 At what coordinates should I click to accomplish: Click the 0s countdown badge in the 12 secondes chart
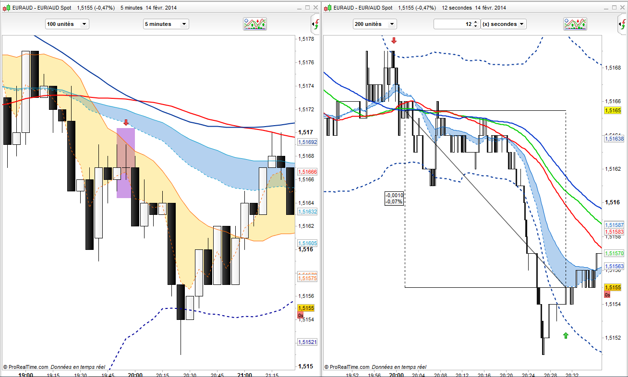pyautogui.click(x=607, y=295)
